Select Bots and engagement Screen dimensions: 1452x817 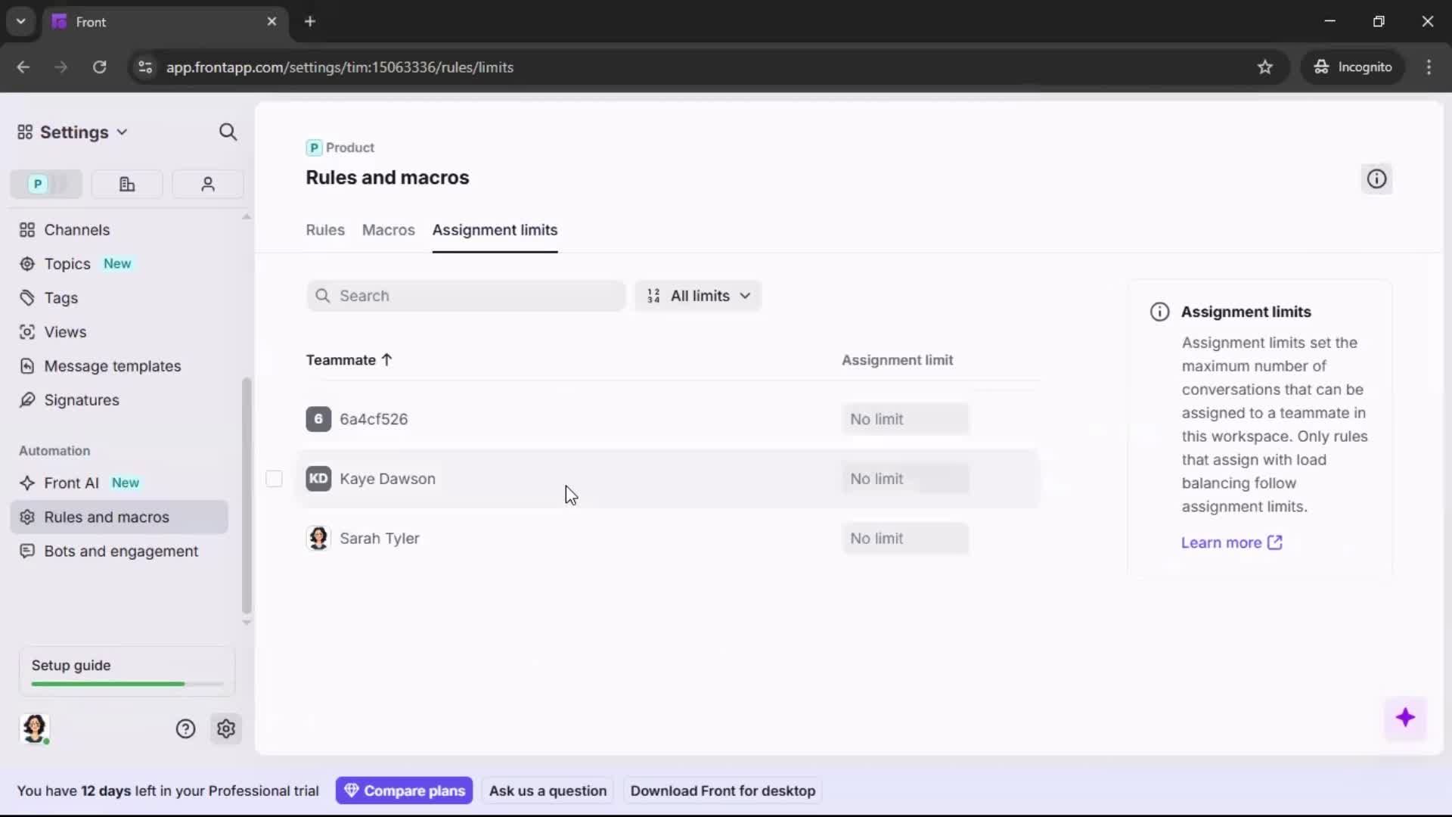pos(119,551)
